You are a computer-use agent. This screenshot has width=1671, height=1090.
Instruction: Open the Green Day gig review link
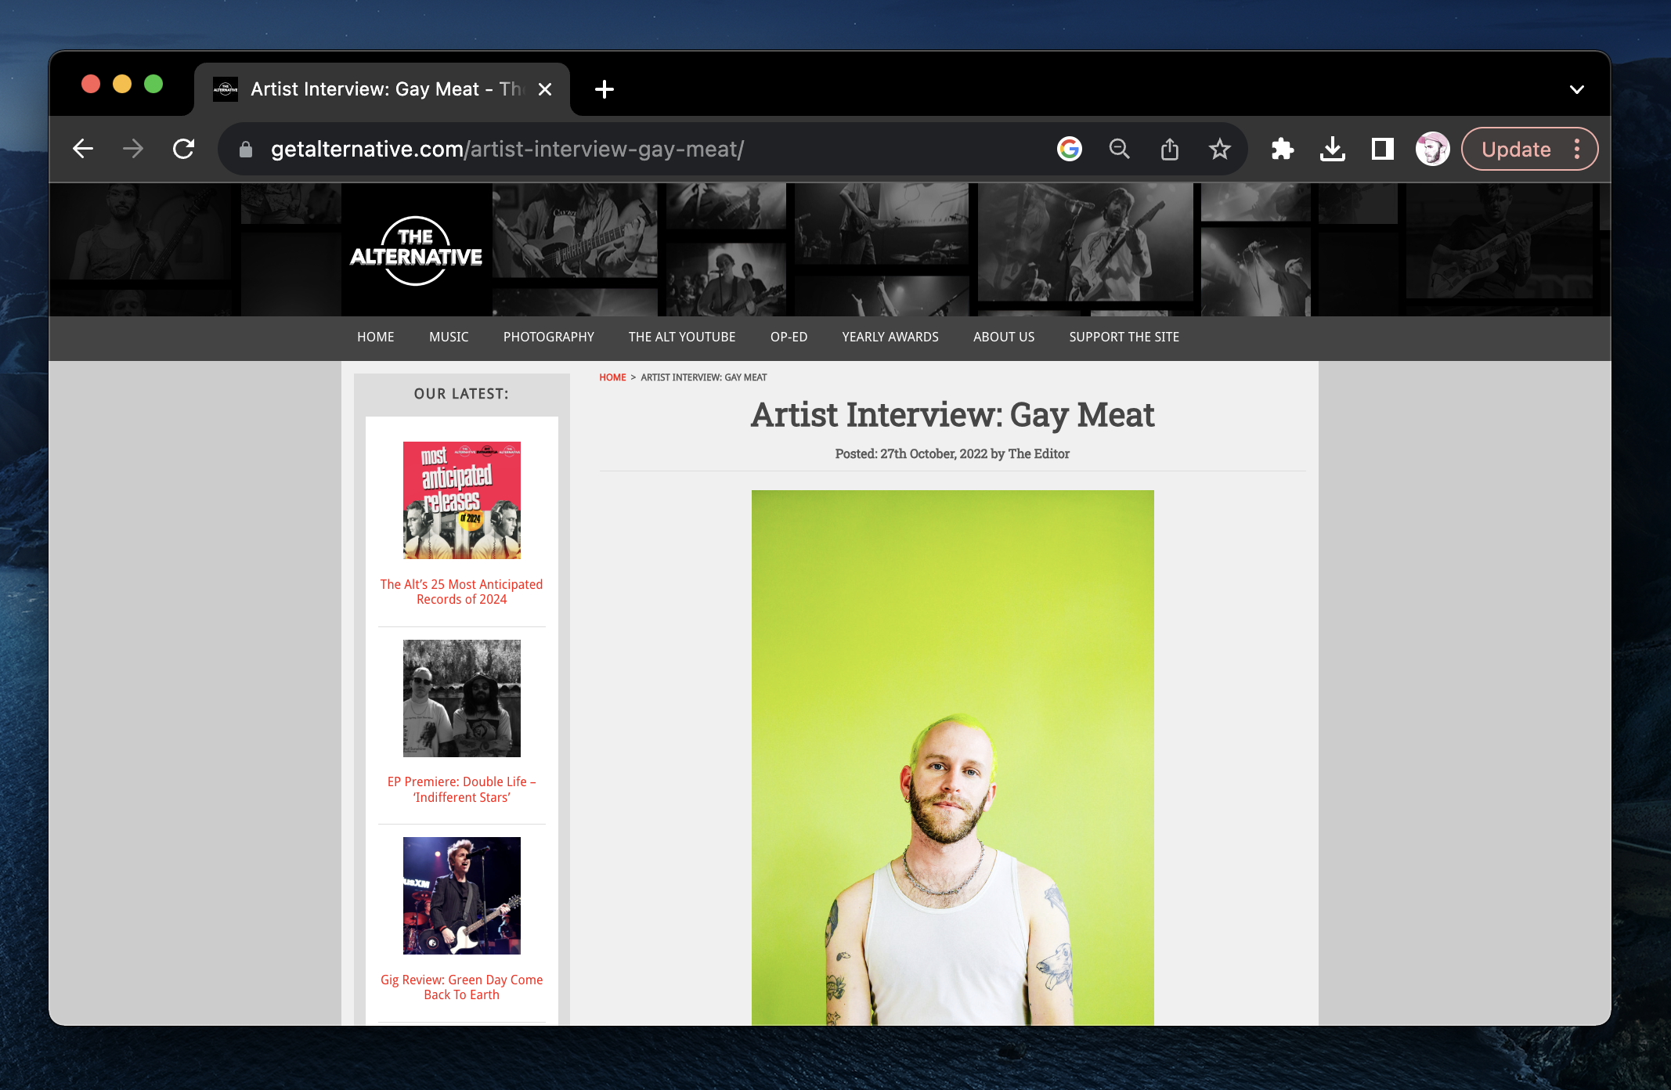(x=461, y=987)
